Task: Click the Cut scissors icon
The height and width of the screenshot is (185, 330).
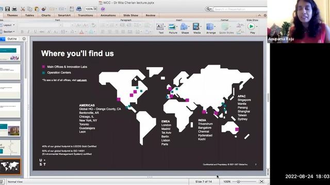Action: [x=23, y=9]
